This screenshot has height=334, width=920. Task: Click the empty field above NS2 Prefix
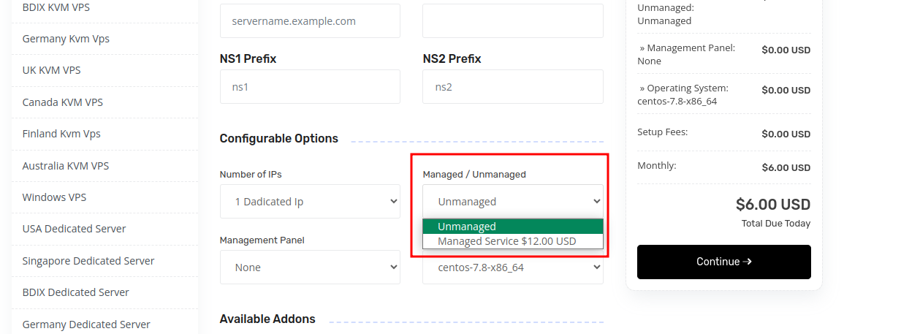coord(512,21)
